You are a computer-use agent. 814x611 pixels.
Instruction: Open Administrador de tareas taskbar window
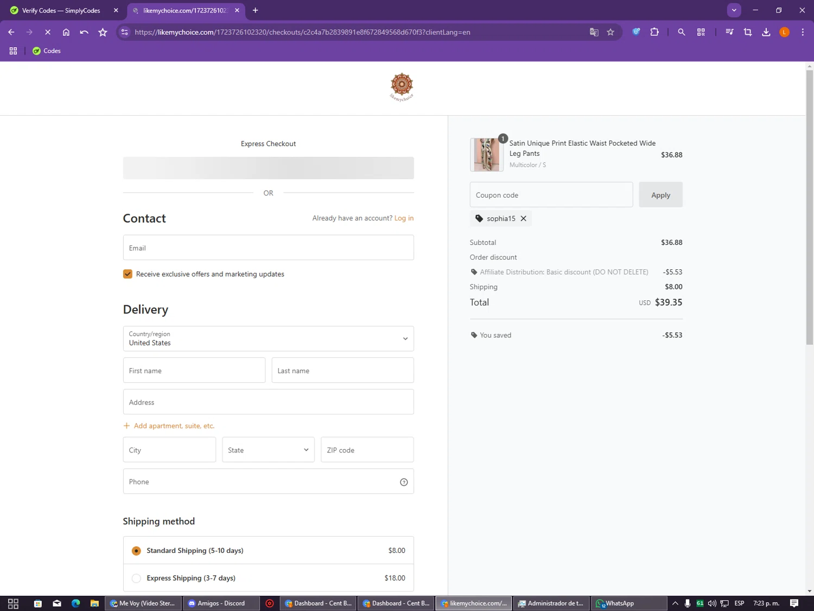point(551,603)
